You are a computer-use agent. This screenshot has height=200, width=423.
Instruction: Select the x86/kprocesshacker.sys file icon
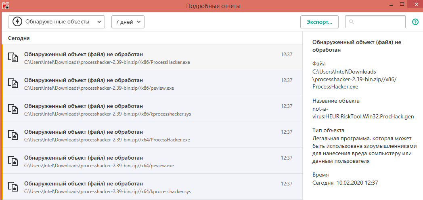(13, 109)
